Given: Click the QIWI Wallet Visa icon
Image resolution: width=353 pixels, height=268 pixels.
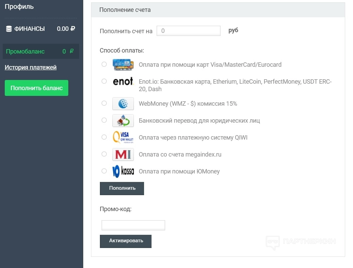Looking at the screenshot, I should click(x=123, y=138).
